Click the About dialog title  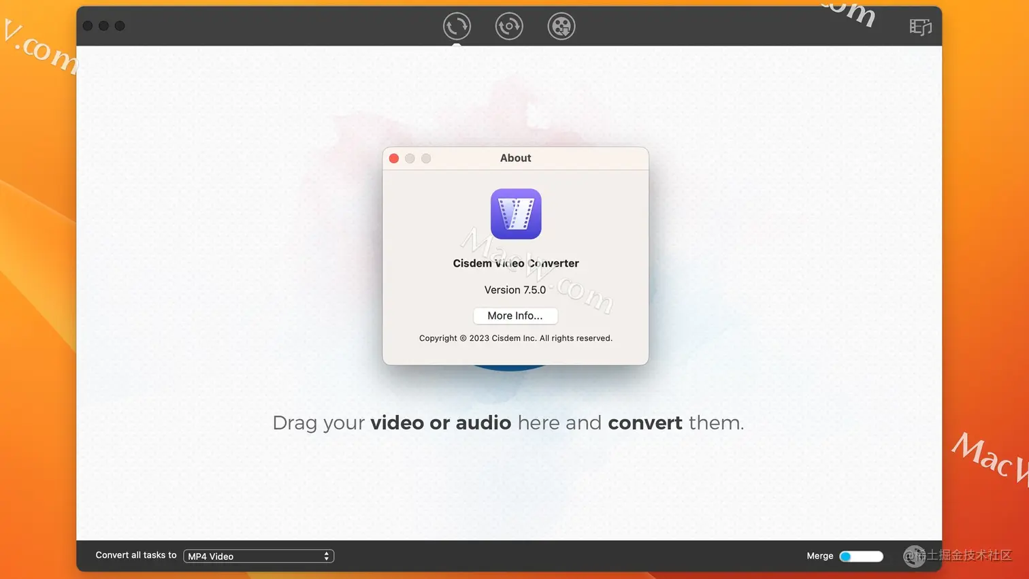pyautogui.click(x=516, y=158)
